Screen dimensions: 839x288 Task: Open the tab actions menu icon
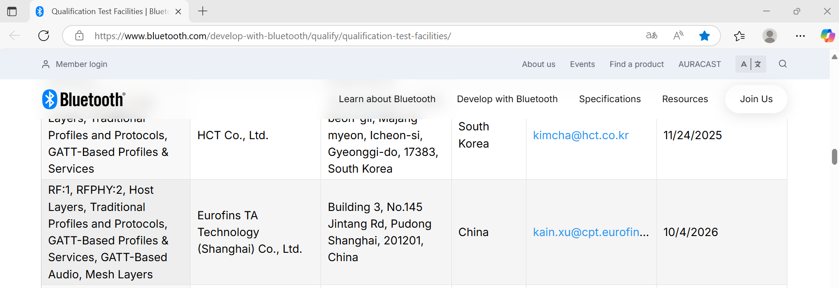[12, 11]
